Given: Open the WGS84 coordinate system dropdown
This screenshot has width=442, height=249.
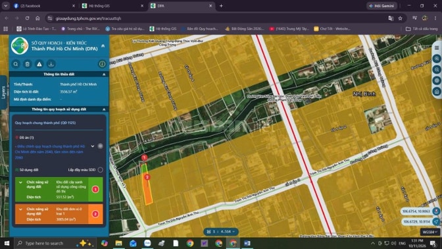Looking at the screenshot, I should point(430,232).
